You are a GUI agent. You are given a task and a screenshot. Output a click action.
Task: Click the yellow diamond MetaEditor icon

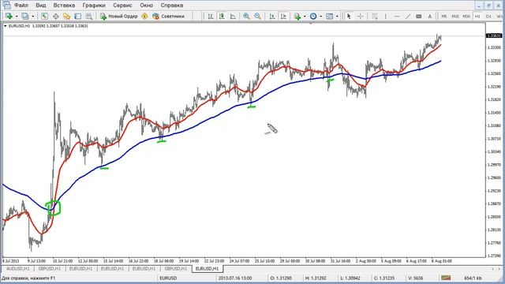[144, 16]
